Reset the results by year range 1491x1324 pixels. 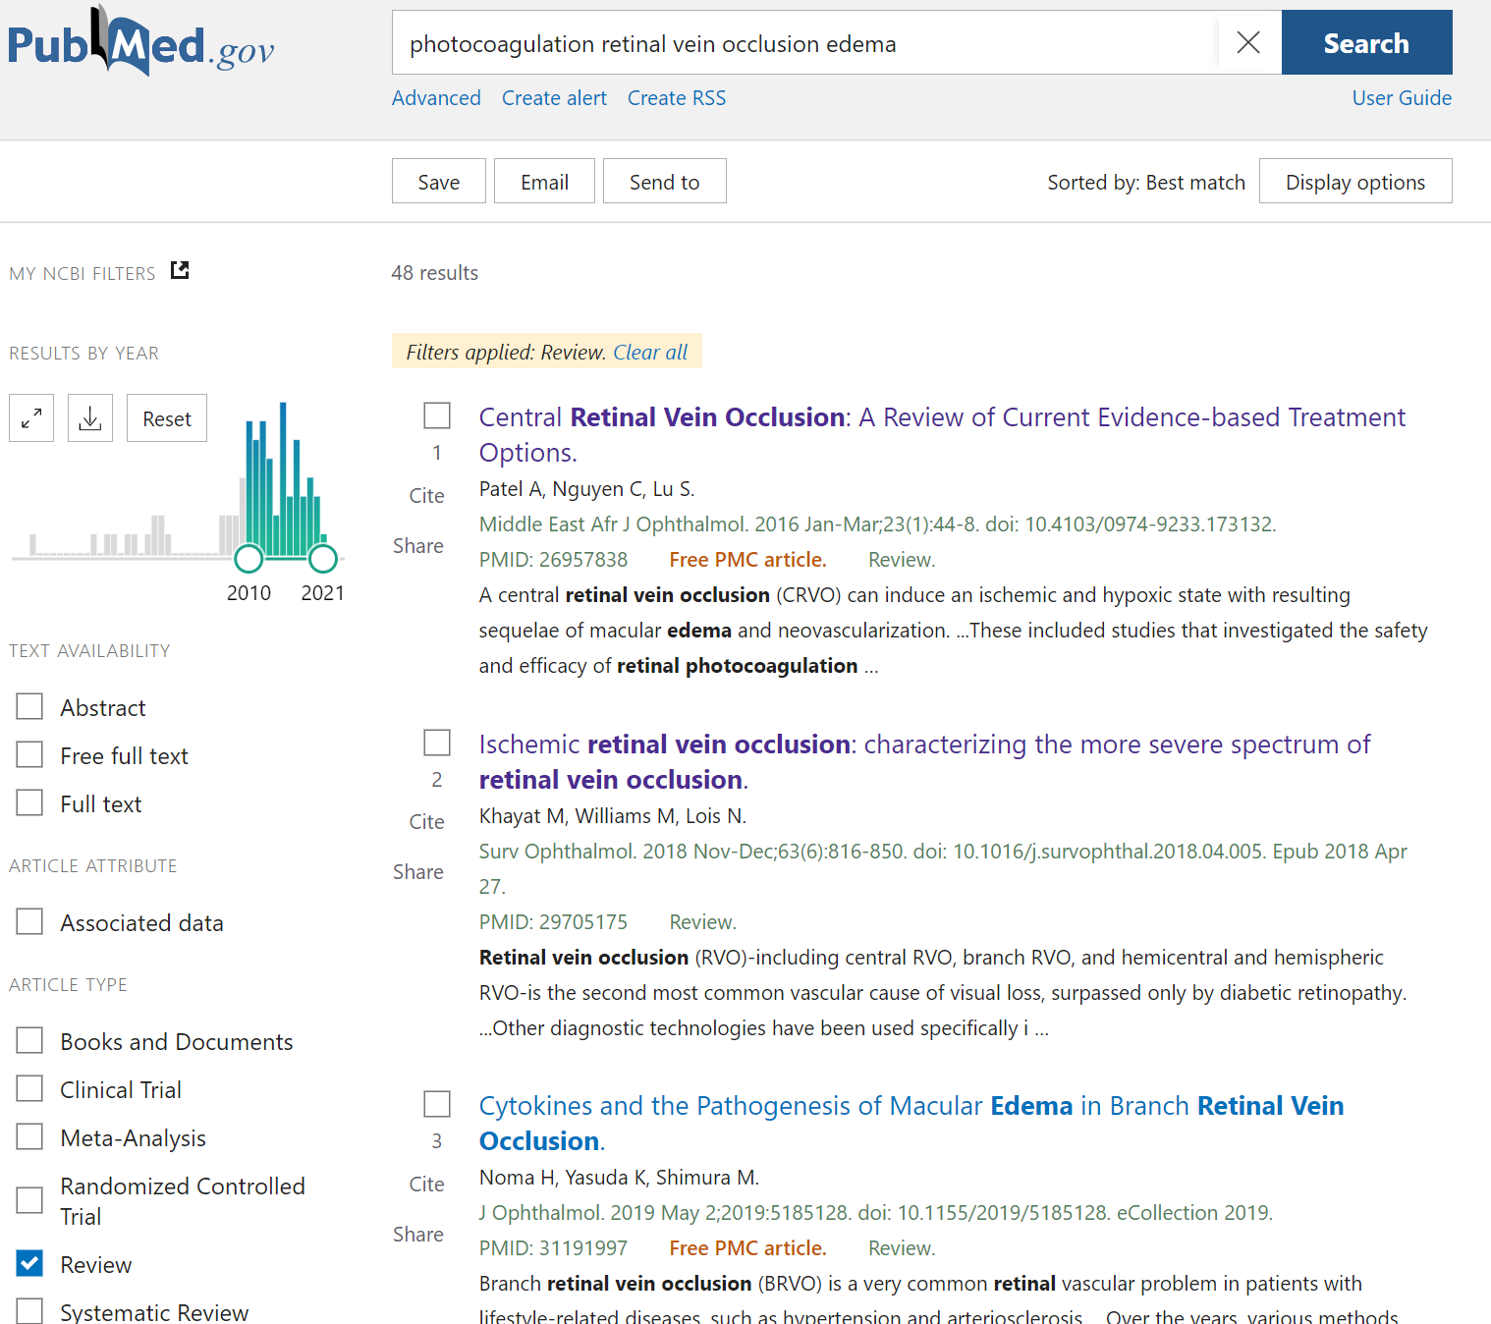[167, 418]
